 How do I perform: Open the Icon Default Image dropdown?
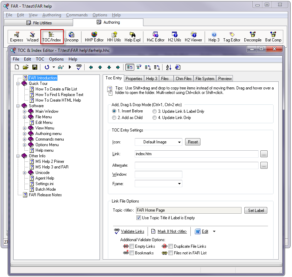pyautogui.click(x=158, y=142)
